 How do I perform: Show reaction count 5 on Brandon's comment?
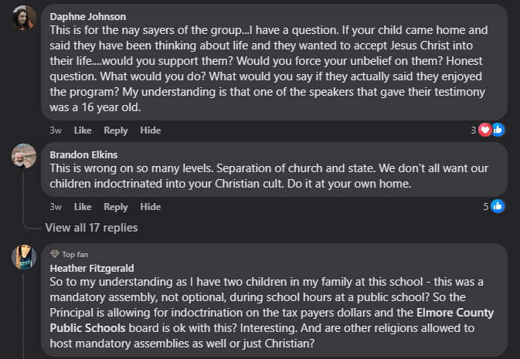pyautogui.click(x=486, y=206)
